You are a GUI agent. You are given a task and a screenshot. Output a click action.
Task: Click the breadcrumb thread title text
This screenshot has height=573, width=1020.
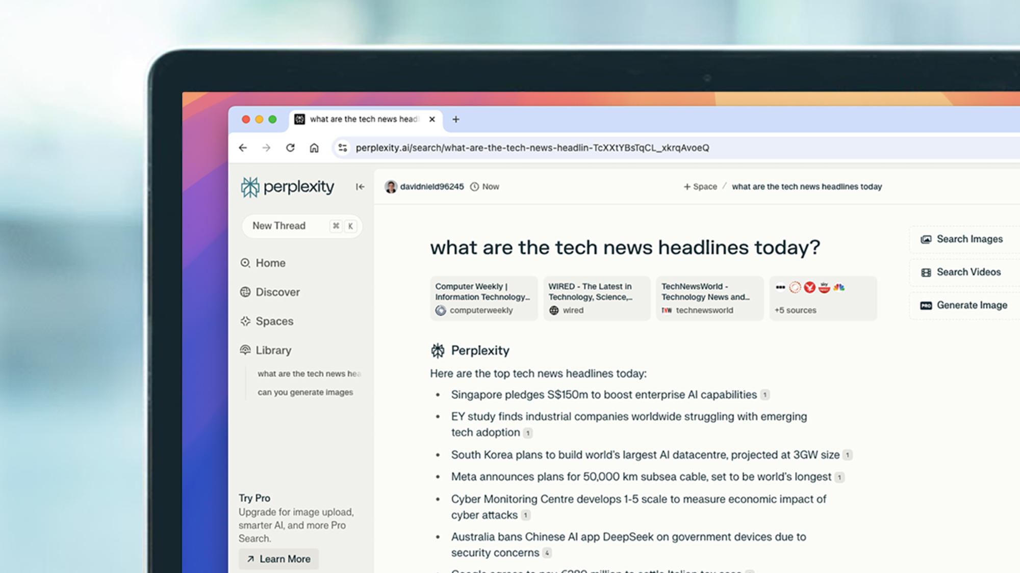point(807,187)
